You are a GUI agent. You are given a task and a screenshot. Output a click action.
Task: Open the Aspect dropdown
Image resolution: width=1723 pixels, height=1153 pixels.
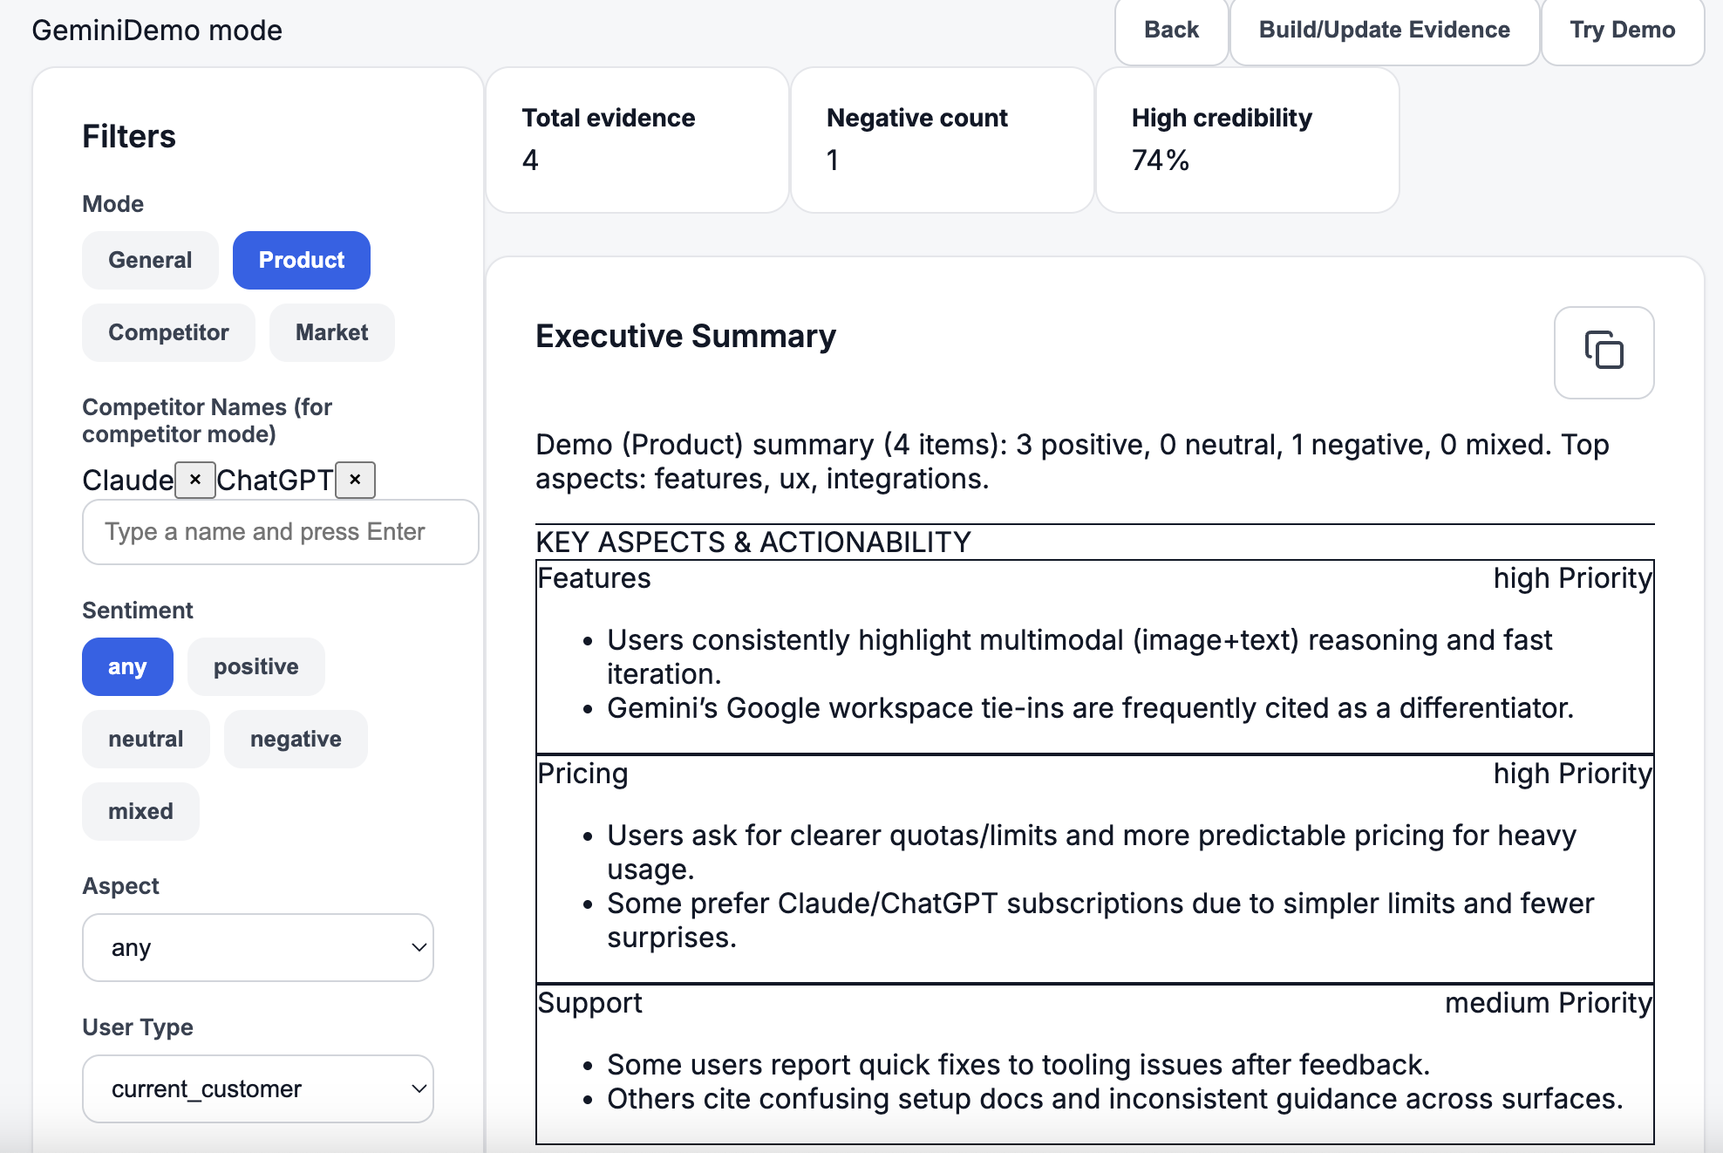pos(258,947)
